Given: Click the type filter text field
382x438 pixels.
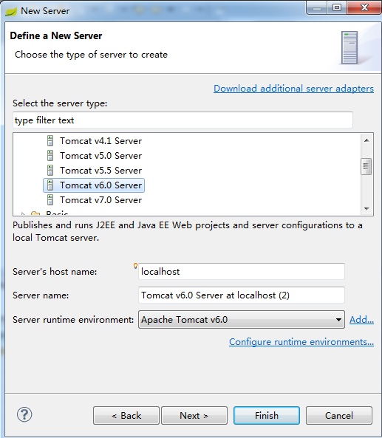Looking at the screenshot, I should point(183,120).
